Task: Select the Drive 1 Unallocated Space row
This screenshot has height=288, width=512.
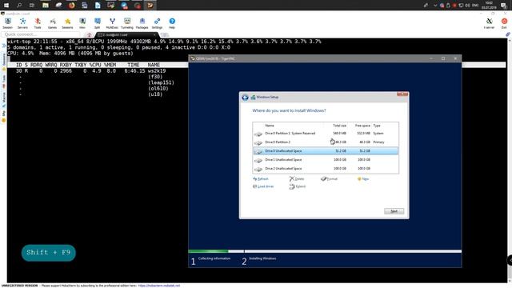Action: (x=326, y=160)
